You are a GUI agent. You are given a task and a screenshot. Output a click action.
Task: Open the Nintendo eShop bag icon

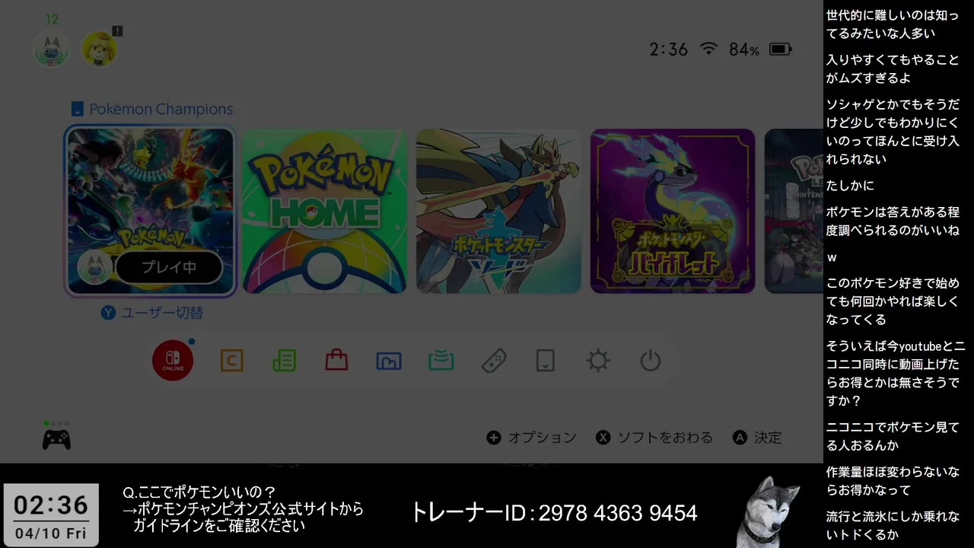(336, 360)
